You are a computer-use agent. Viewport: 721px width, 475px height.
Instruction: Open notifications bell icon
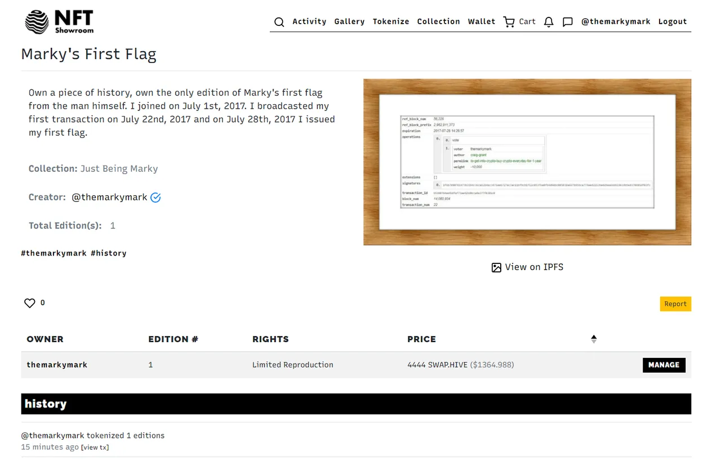click(549, 22)
